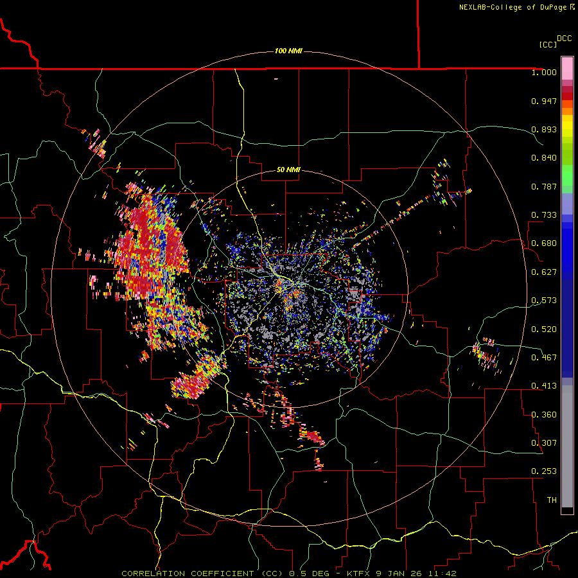Click the 0.840 scale value
The image size is (578, 578).
(544, 158)
